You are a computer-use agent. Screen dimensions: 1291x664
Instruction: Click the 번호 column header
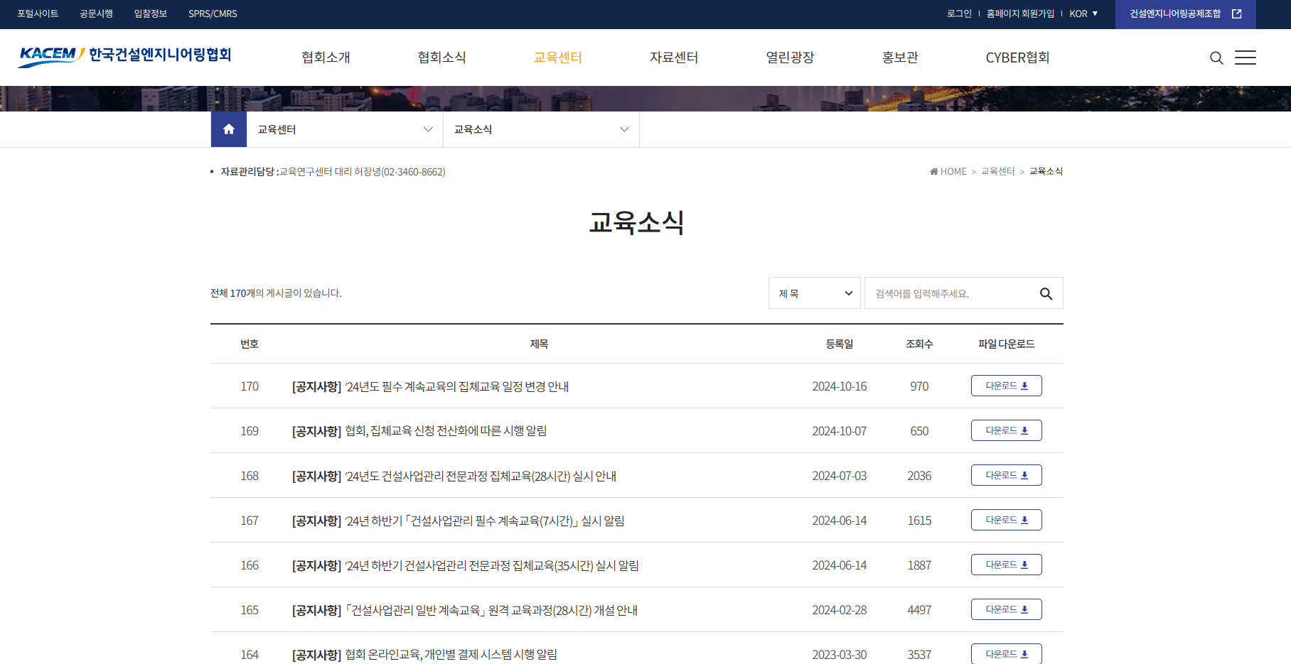(x=250, y=344)
